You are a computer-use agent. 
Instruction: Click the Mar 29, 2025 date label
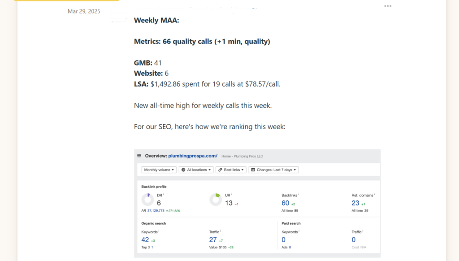(x=84, y=11)
